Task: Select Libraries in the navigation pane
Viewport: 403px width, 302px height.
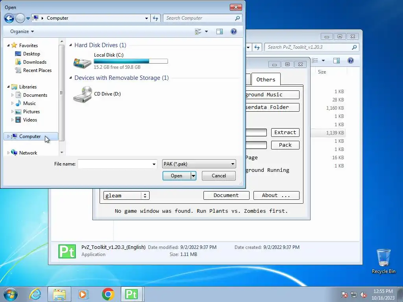Action: [28, 87]
